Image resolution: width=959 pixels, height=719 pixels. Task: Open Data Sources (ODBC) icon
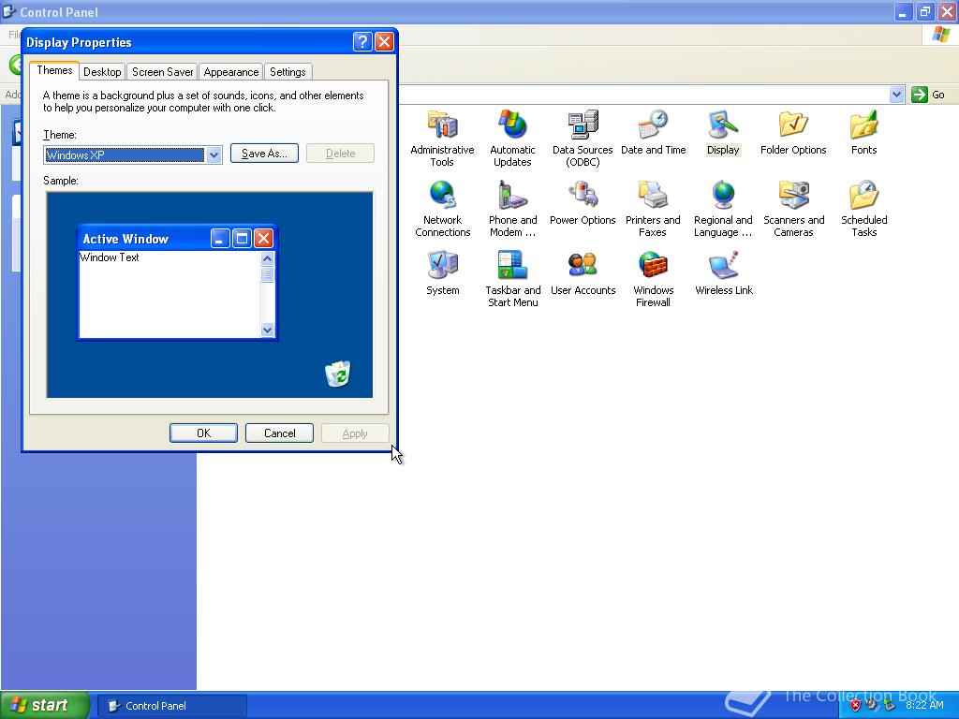click(x=583, y=125)
